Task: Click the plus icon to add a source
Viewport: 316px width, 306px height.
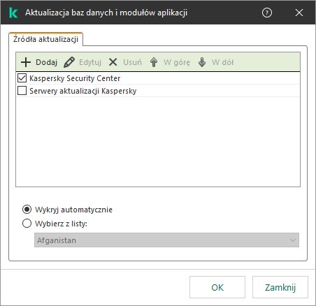Action: (26, 62)
